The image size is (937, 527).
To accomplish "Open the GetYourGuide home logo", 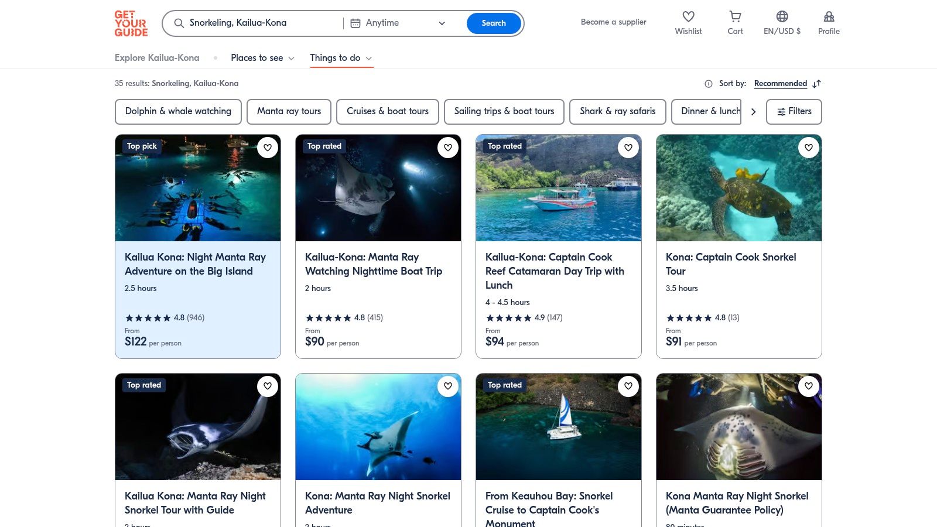I will pyautogui.click(x=131, y=23).
